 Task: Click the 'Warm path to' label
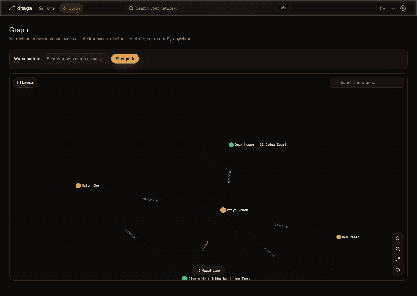pyautogui.click(x=27, y=59)
